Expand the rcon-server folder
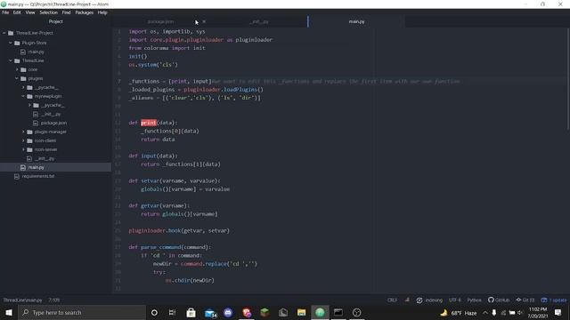 tap(23, 149)
